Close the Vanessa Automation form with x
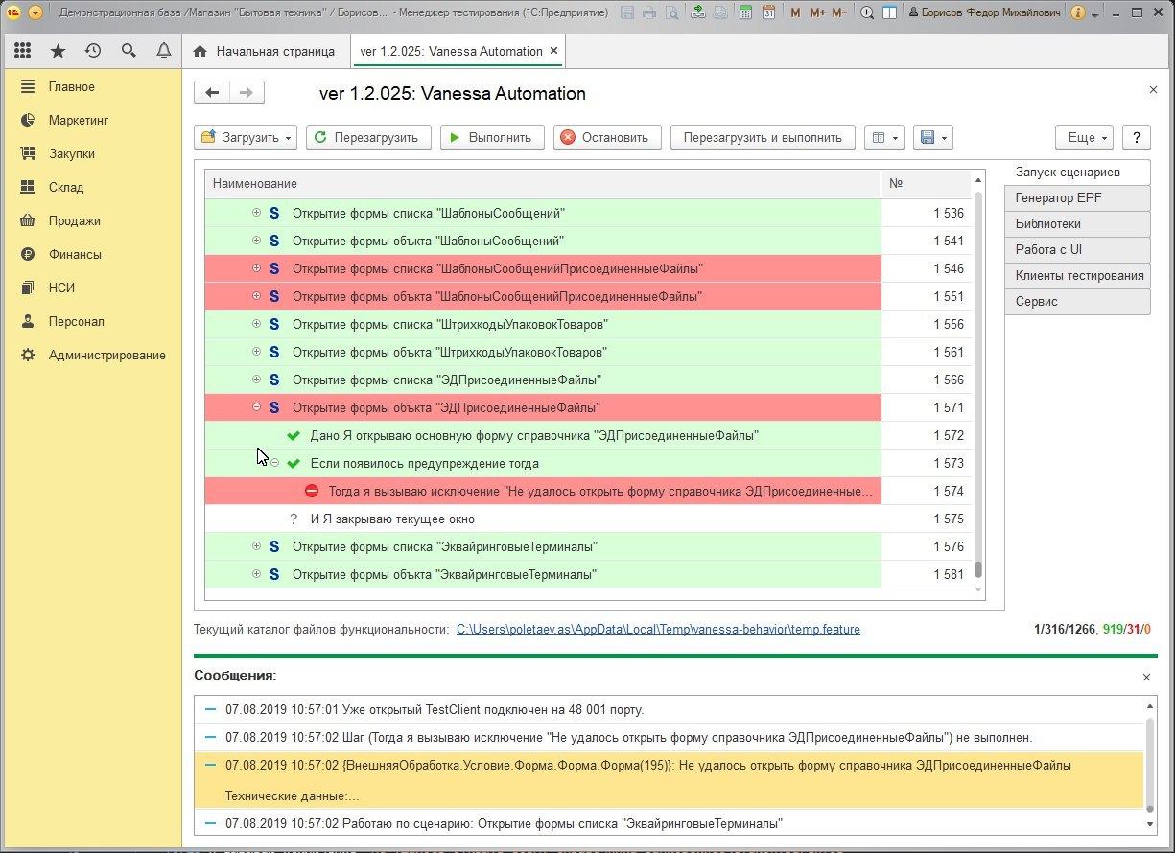1175x853 pixels. (x=1153, y=89)
